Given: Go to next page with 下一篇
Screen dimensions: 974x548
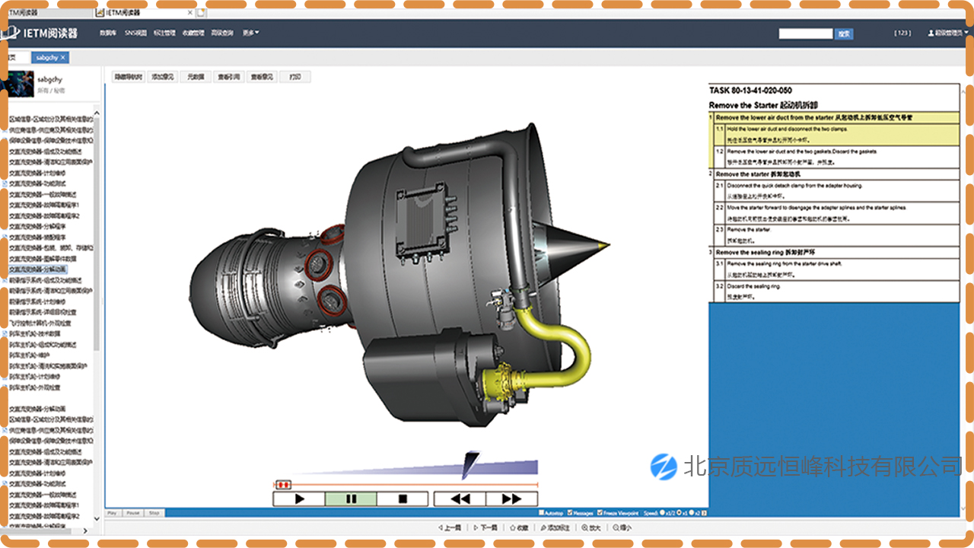Looking at the screenshot, I should point(485,527).
